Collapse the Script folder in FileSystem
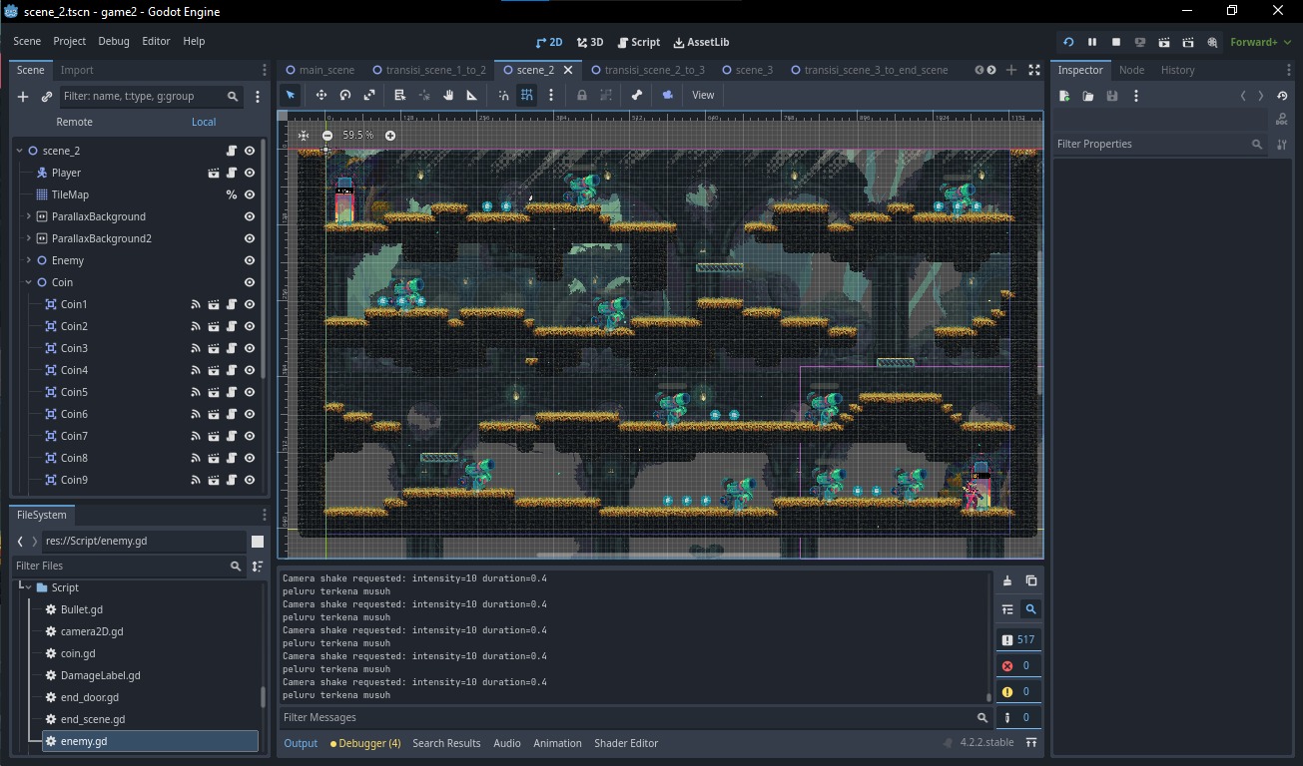This screenshot has height=766, width=1303. (x=28, y=587)
